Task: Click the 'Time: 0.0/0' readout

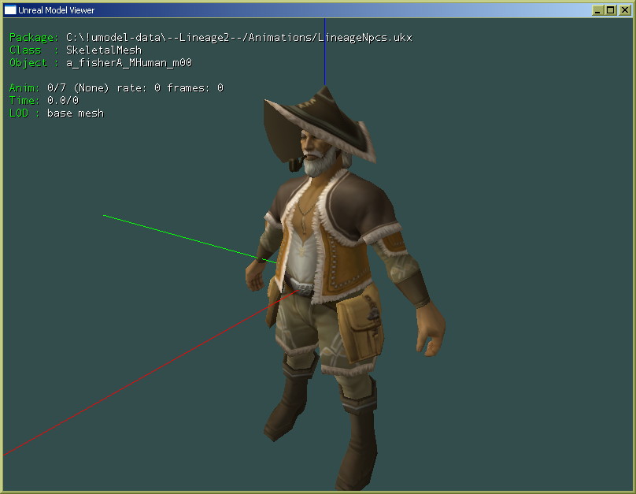Action: click(x=44, y=100)
